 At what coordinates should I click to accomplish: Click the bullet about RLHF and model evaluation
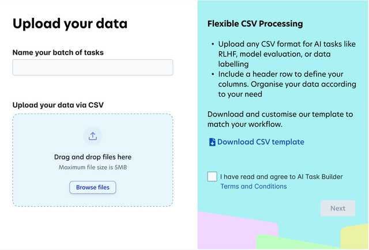pos(287,54)
